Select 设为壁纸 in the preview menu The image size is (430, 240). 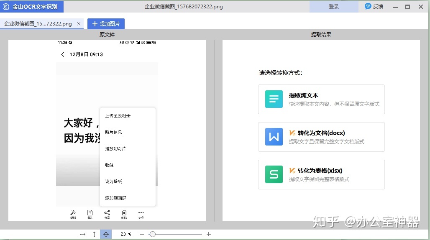113,181
